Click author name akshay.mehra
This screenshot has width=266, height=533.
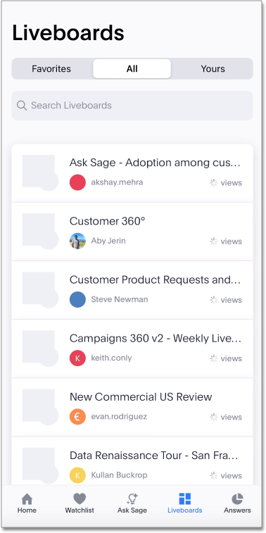pyautogui.click(x=117, y=182)
